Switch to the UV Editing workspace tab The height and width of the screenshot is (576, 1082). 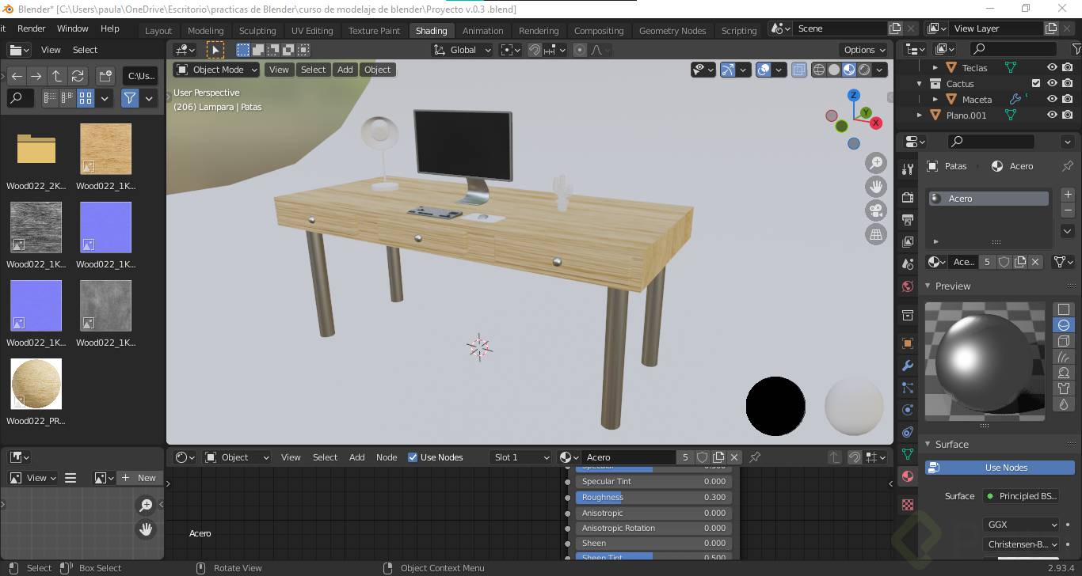pos(312,31)
